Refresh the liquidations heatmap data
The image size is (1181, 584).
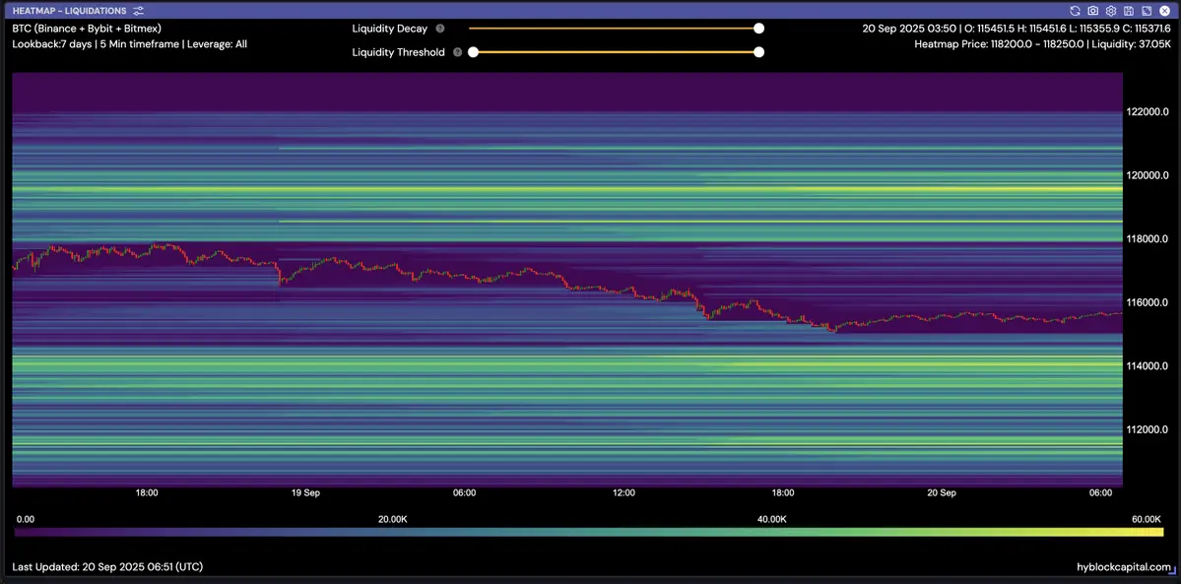(x=1075, y=11)
